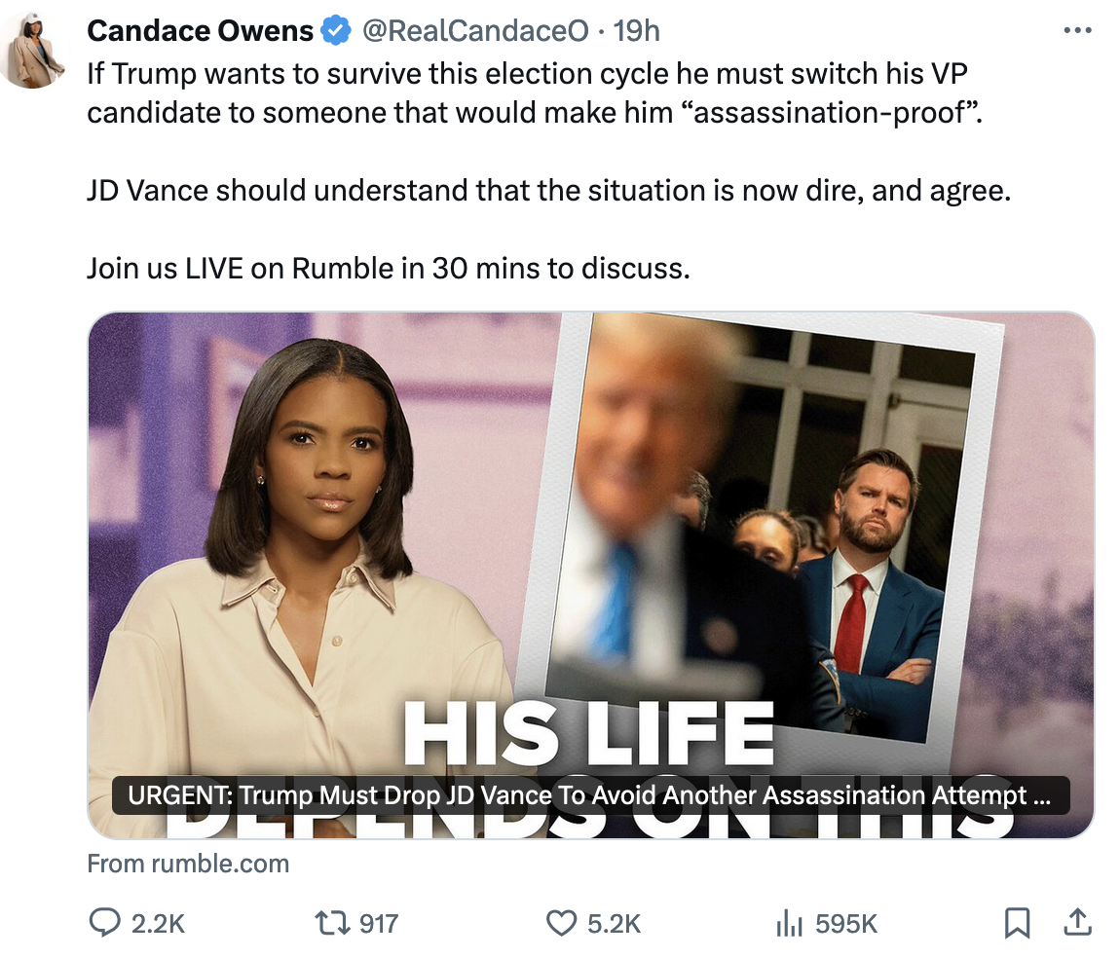
Task: Click the 917 reposts count
Action: [379, 924]
